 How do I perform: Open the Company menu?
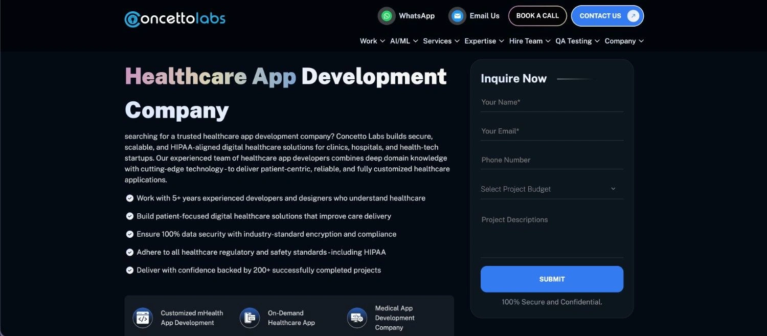pos(624,41)
